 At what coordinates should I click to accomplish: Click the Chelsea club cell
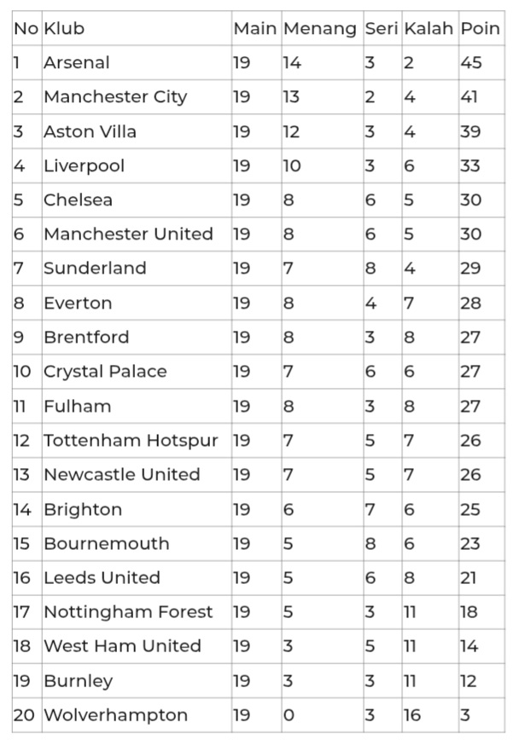coord(78,199)
